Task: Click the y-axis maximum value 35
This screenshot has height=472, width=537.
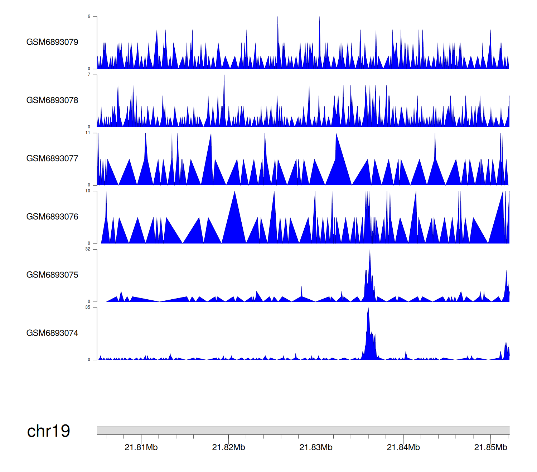Action: pos(88,308)
